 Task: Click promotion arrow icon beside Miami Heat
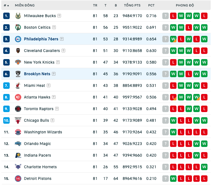(x=48, y=86)
